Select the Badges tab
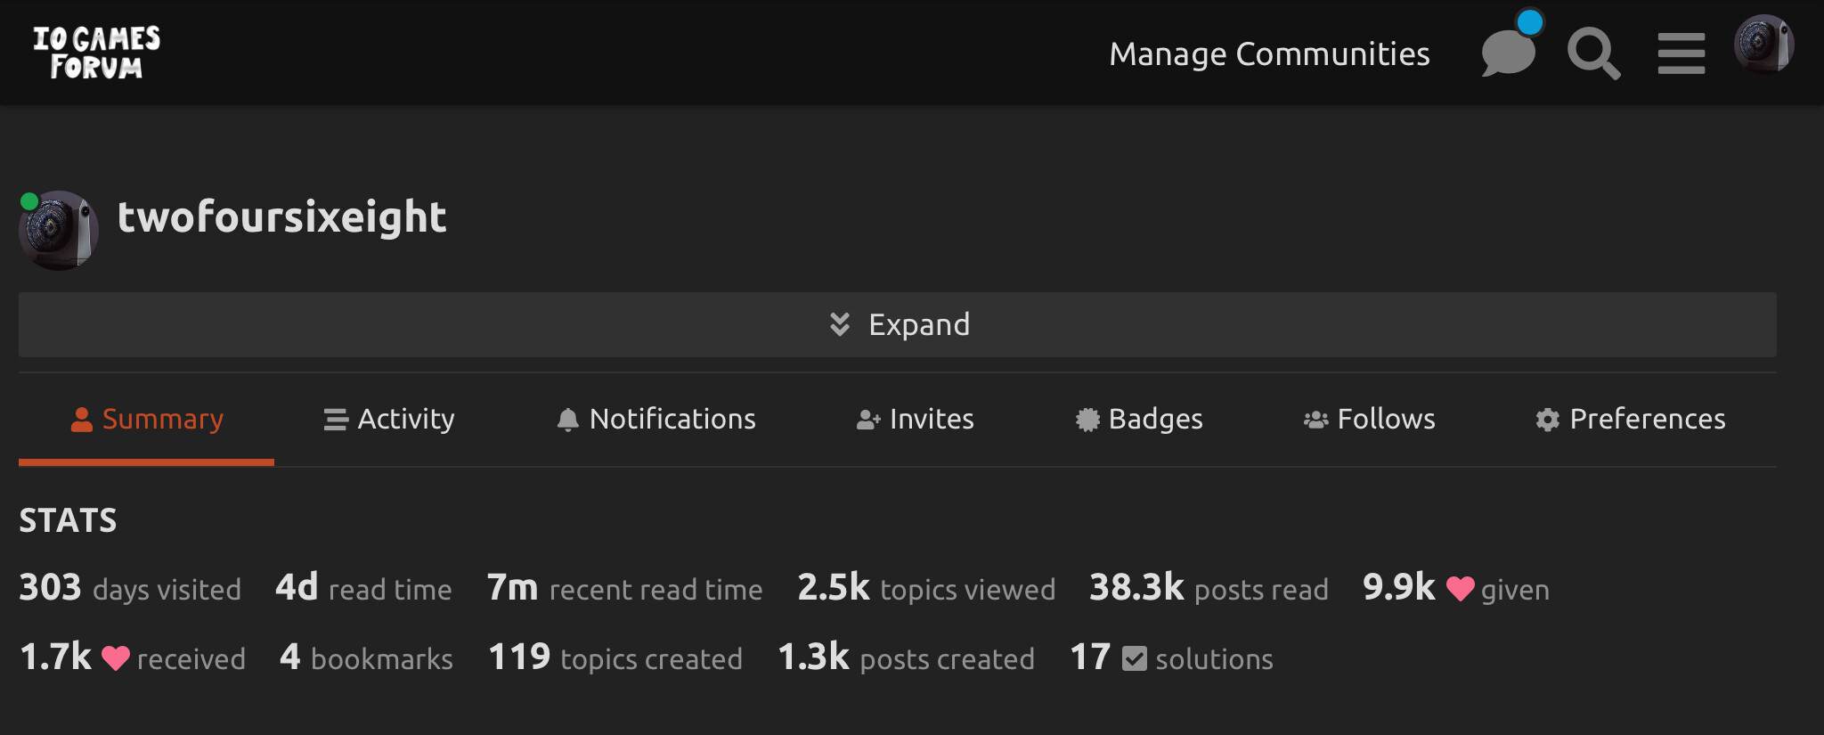The image size is (1824, 735). coord(1139,419)
